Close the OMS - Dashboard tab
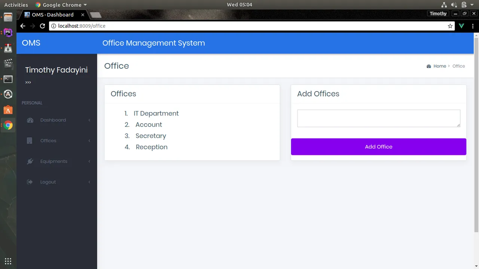479x269 pixels. pos(83,15)
